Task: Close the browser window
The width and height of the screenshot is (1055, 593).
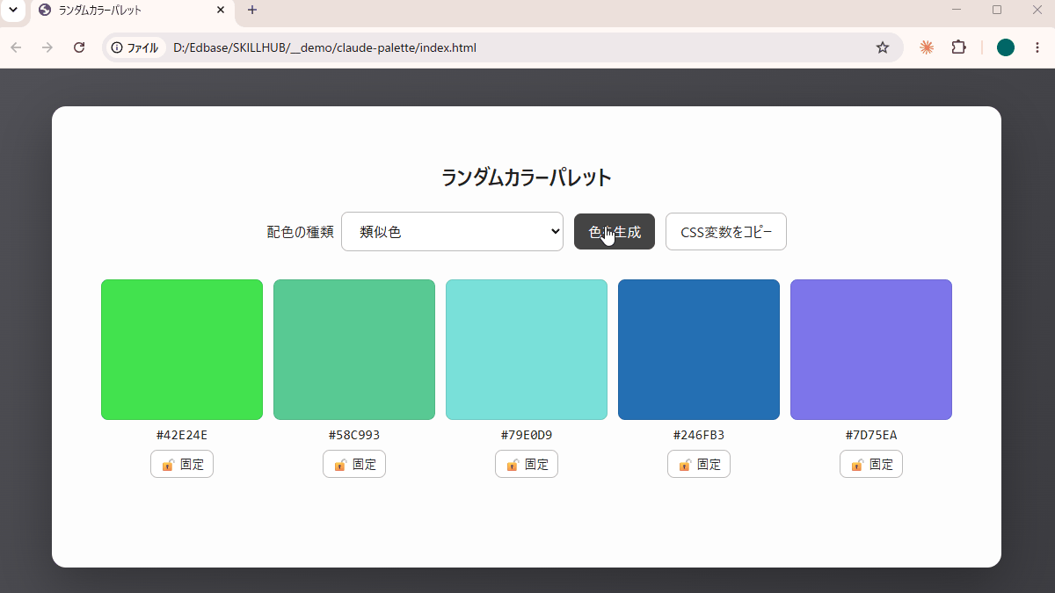Action: 1037,10
